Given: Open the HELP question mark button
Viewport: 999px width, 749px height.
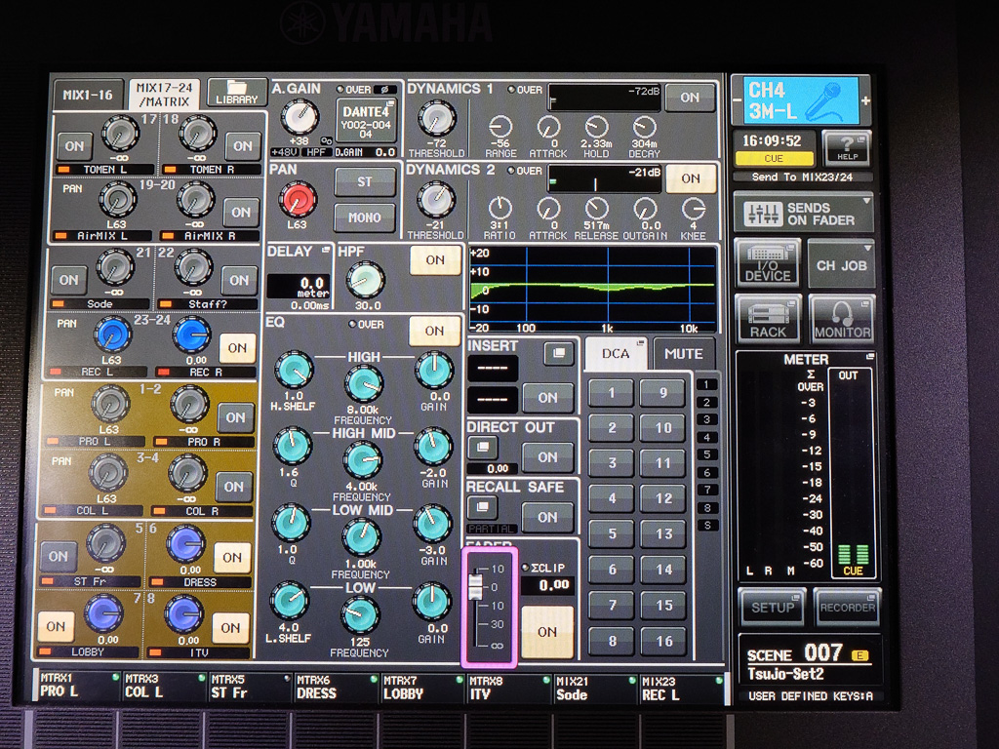Looking at the screenshot, I should (x=846, y=147).
